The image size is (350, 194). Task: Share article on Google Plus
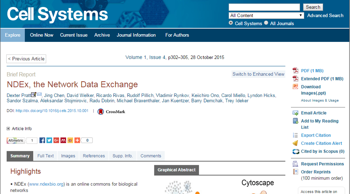click(56, 140)
